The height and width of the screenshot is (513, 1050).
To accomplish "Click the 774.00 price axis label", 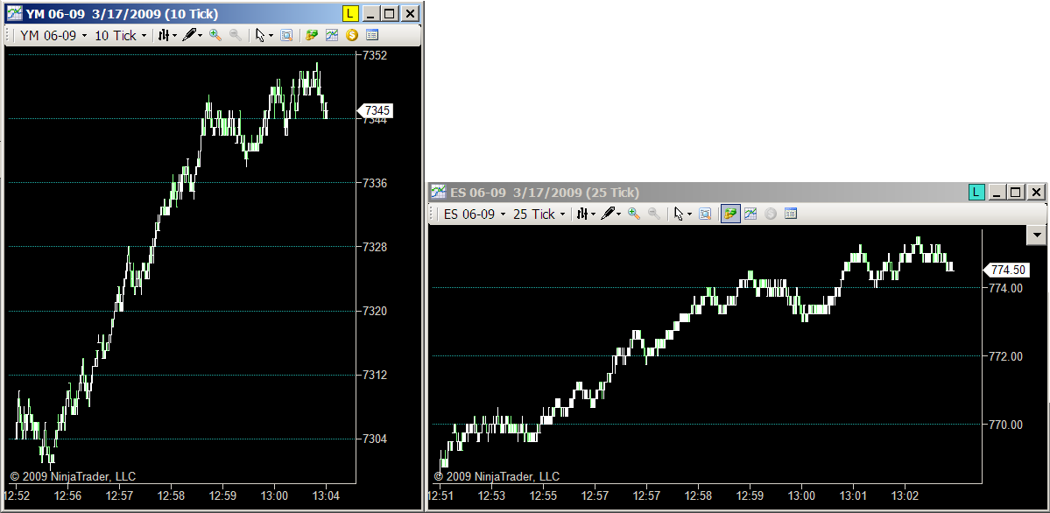I will [1006, 288].
